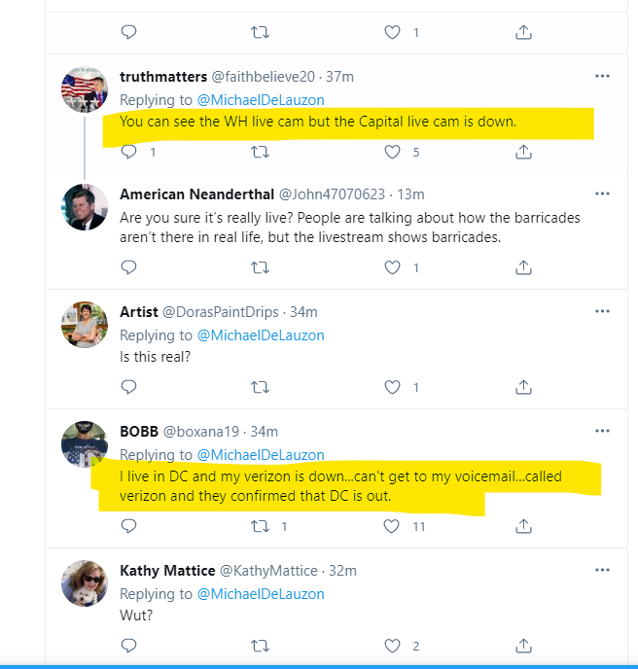This screenshot has width=638, height=669.
Task: Open more options menu on BOBB's tweet
Action: coord(602,431)
